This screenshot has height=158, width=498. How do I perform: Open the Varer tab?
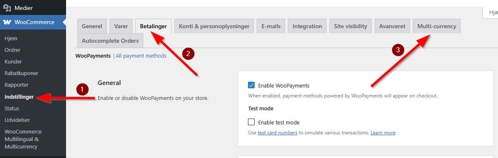point(121,27)
